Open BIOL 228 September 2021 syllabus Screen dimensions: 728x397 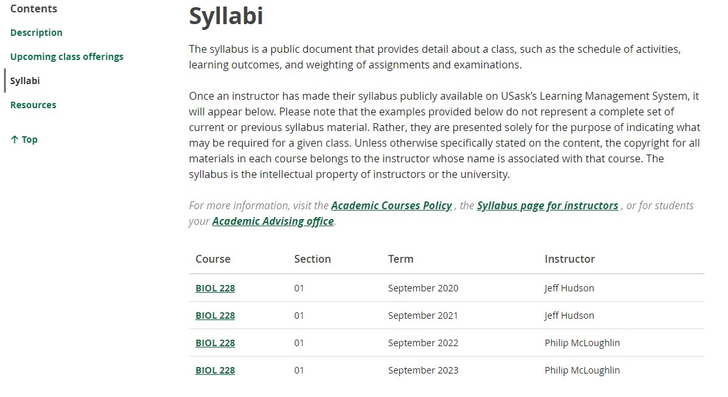[215, 316]
